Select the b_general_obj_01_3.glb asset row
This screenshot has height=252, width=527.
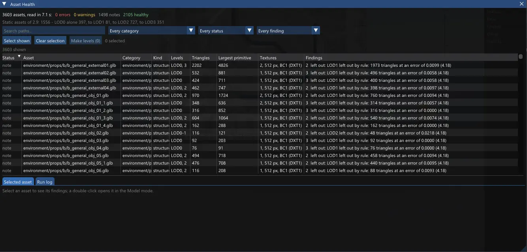tap(260, 118)
